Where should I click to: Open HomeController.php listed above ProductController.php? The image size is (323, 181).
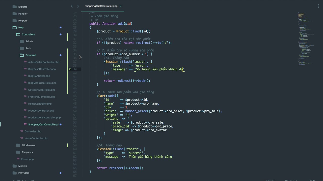[40, 104]
